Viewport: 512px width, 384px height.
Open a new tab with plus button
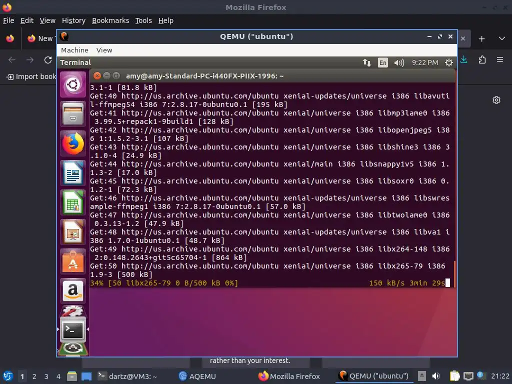(481, 39)
